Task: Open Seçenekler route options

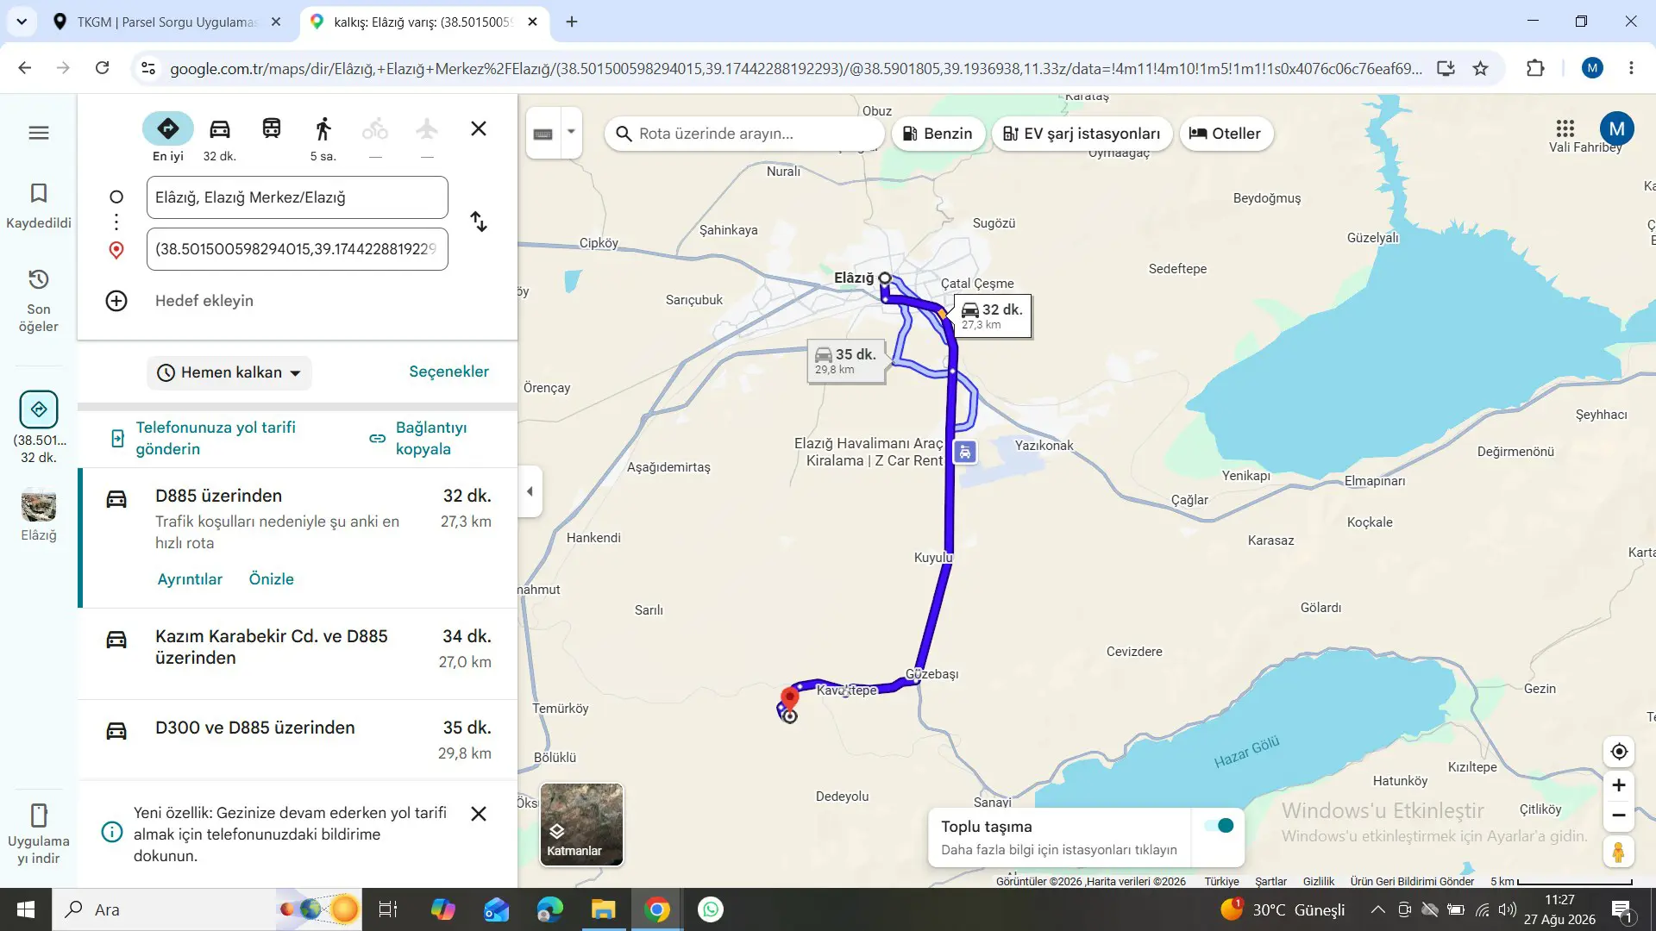Action: (x=448, y=372)
